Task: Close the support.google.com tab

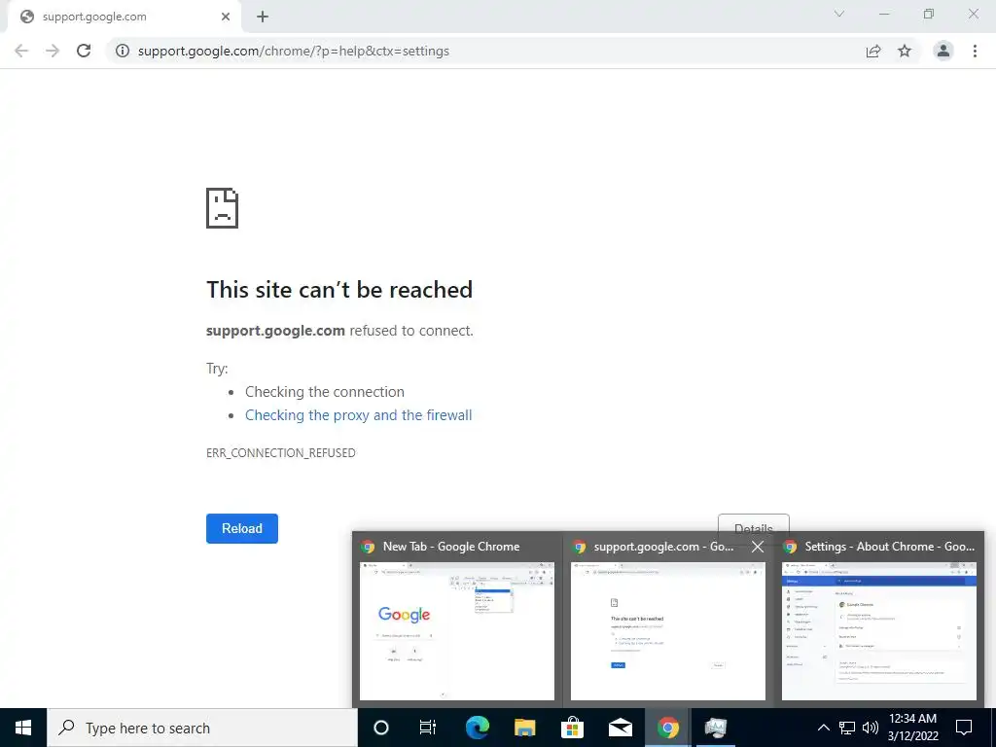Action: pyautogui.click(x=226, y=18)
